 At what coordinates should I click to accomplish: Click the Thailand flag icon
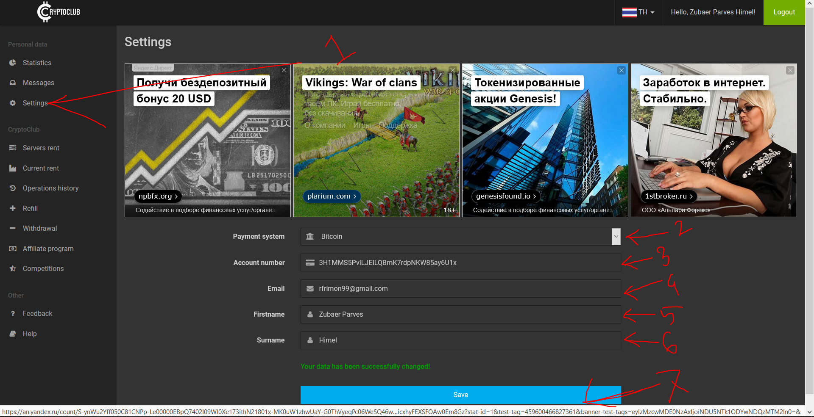(629, 12)
